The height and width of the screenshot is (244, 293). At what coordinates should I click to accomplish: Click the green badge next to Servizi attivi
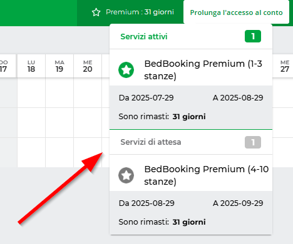253,36
